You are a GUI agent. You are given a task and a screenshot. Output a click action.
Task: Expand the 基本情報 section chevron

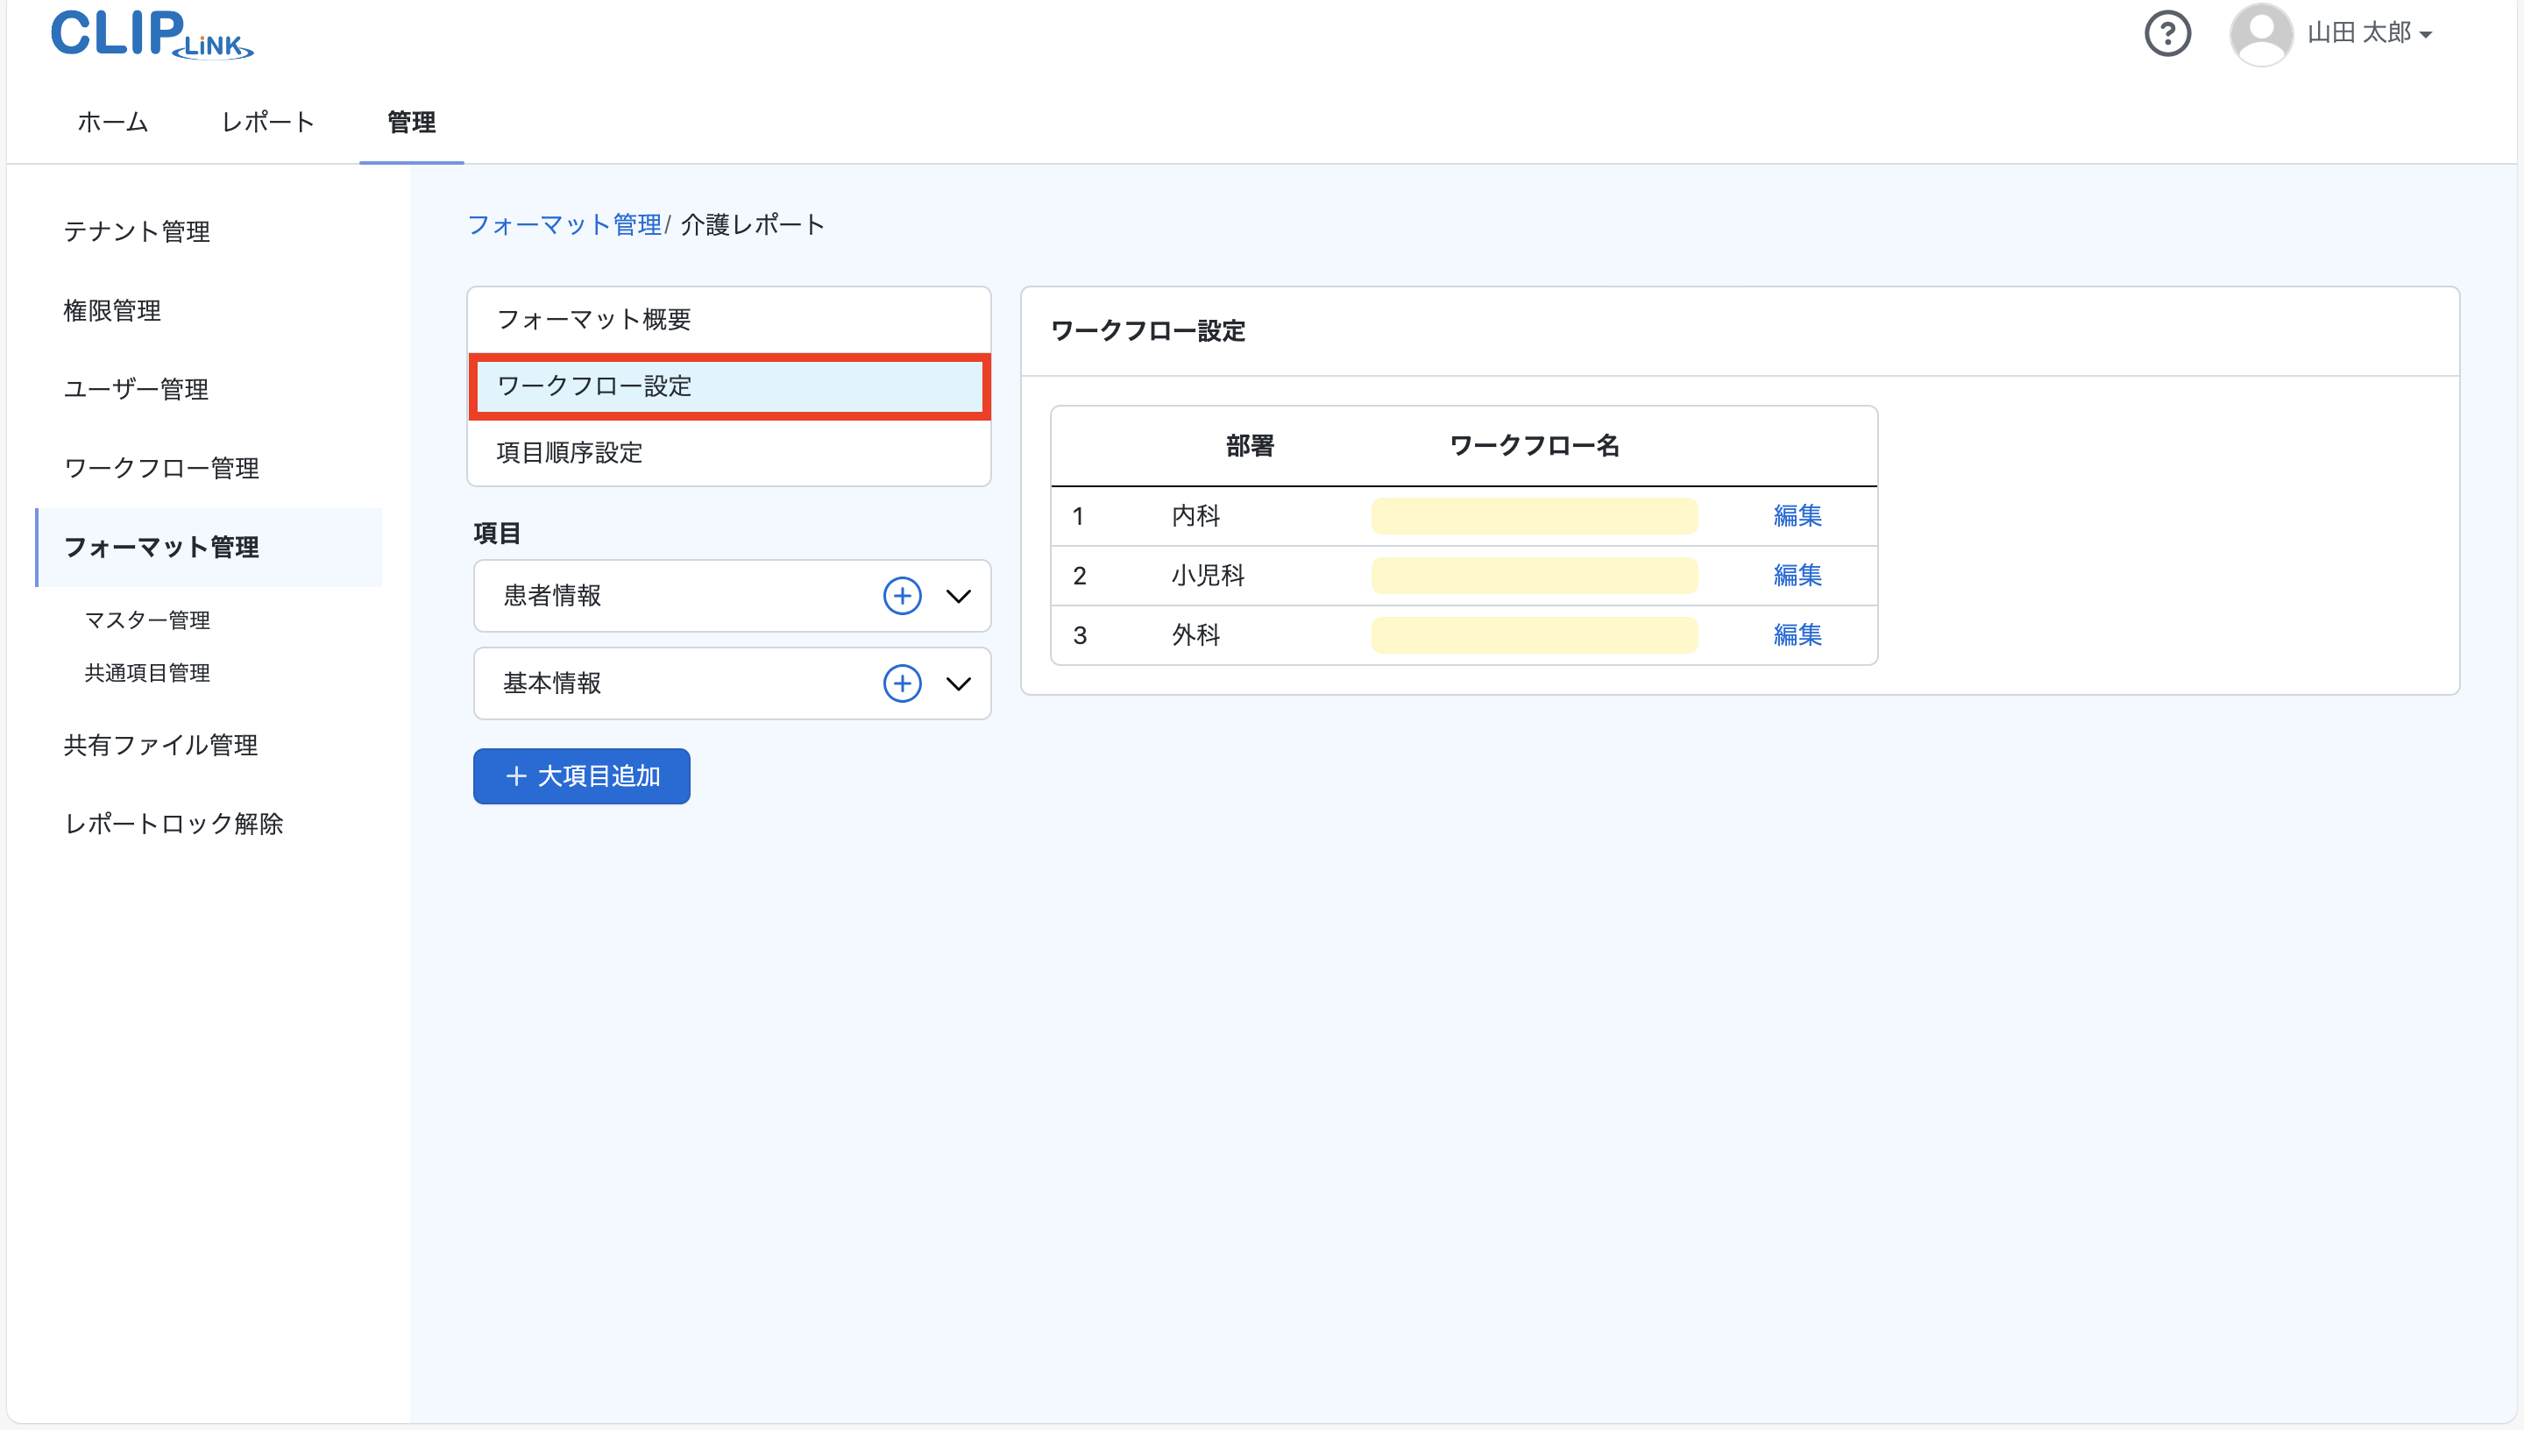(959, 683)
